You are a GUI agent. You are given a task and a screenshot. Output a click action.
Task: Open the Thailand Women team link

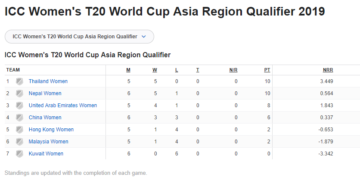coord(48,81)
